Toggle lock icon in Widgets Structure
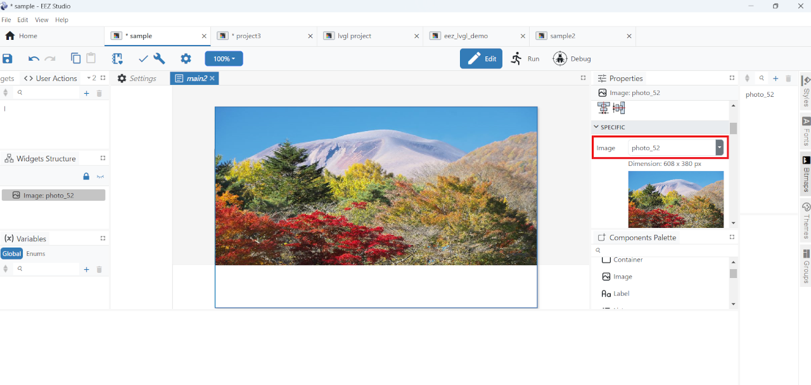Screen dimensions: 811x385 click(x=86, y=177)
